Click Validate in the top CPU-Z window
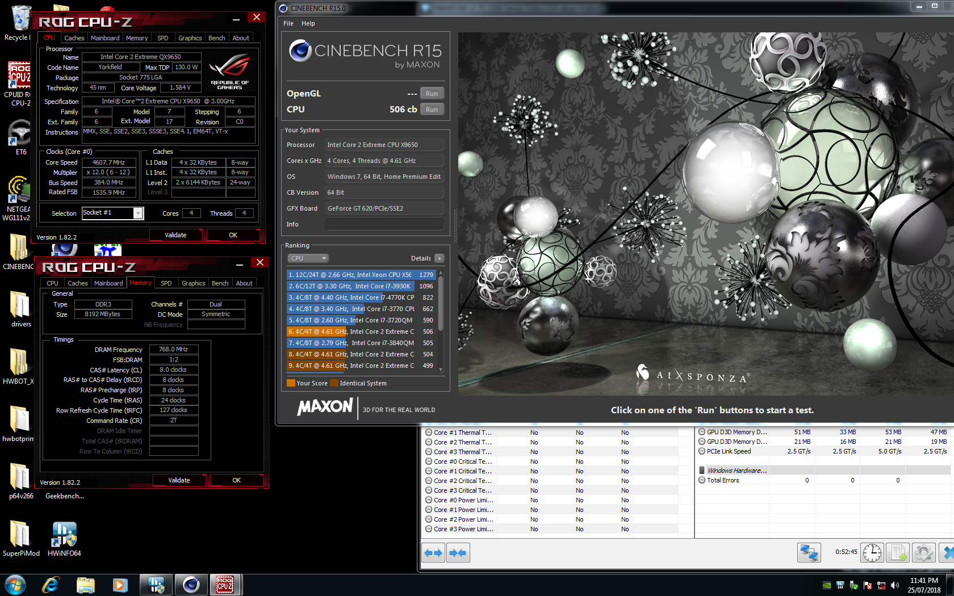The image size is (954, 596). coord(175,235)
